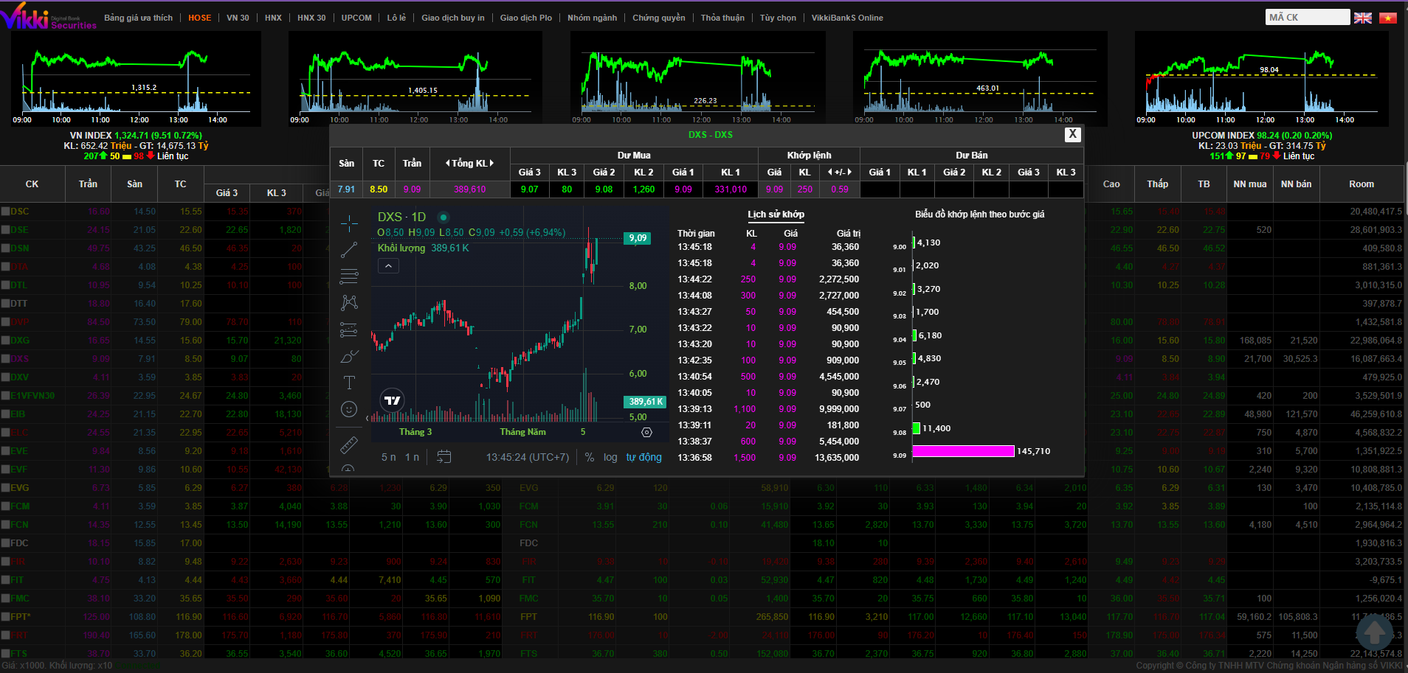Image resolution: width=1408 pixels, height=673 pixels.
Task: Open the Tùy chọn menu
Action: pyautogui.click(x=778, y=18)
